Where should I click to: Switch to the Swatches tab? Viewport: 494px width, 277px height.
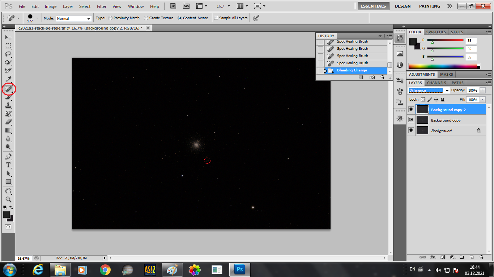point(436,32)
